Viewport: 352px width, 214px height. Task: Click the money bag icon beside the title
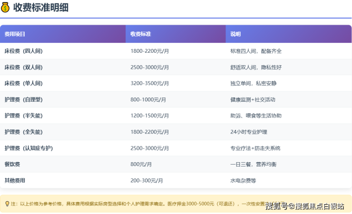[x=5, y=8]
